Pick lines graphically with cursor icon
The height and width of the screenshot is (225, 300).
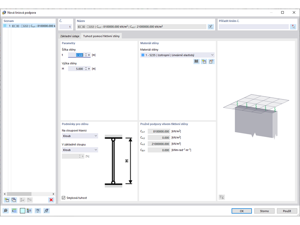pos(293,27)
